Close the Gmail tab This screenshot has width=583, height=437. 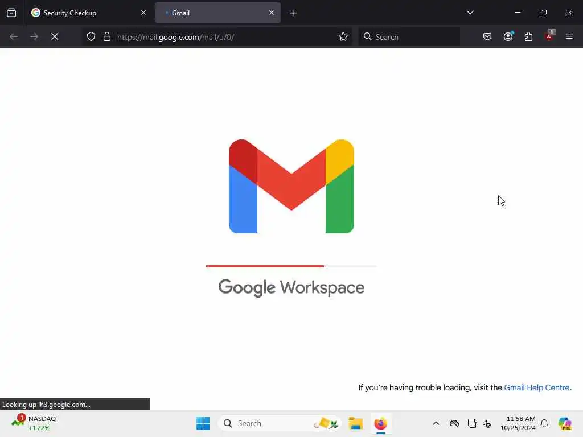click(x=272, y=13)
